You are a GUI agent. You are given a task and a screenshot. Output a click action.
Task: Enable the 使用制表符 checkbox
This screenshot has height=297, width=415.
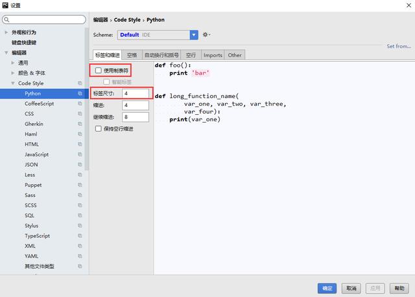coord(99,70)
